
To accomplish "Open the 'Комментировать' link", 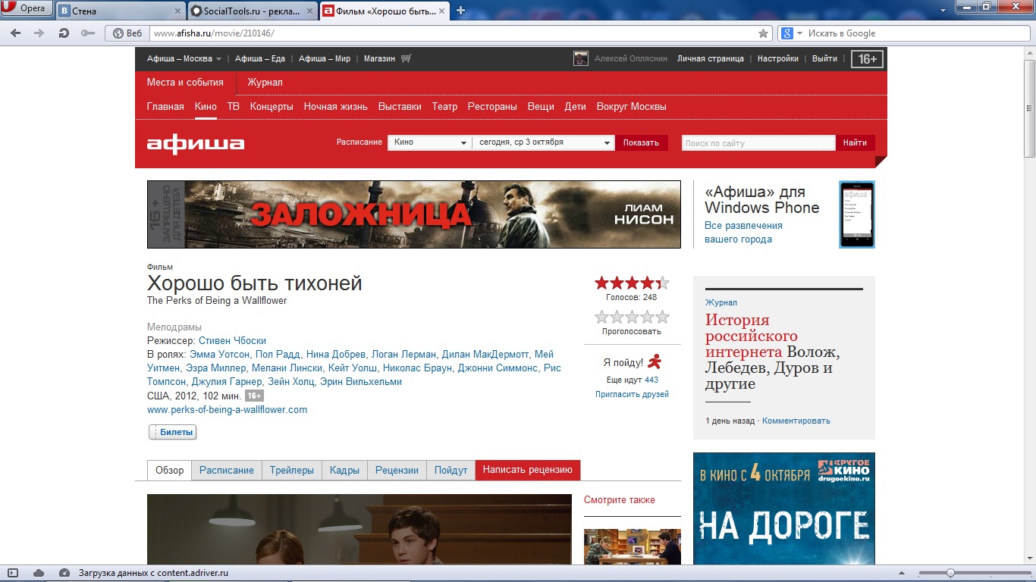I will (796, 421).
